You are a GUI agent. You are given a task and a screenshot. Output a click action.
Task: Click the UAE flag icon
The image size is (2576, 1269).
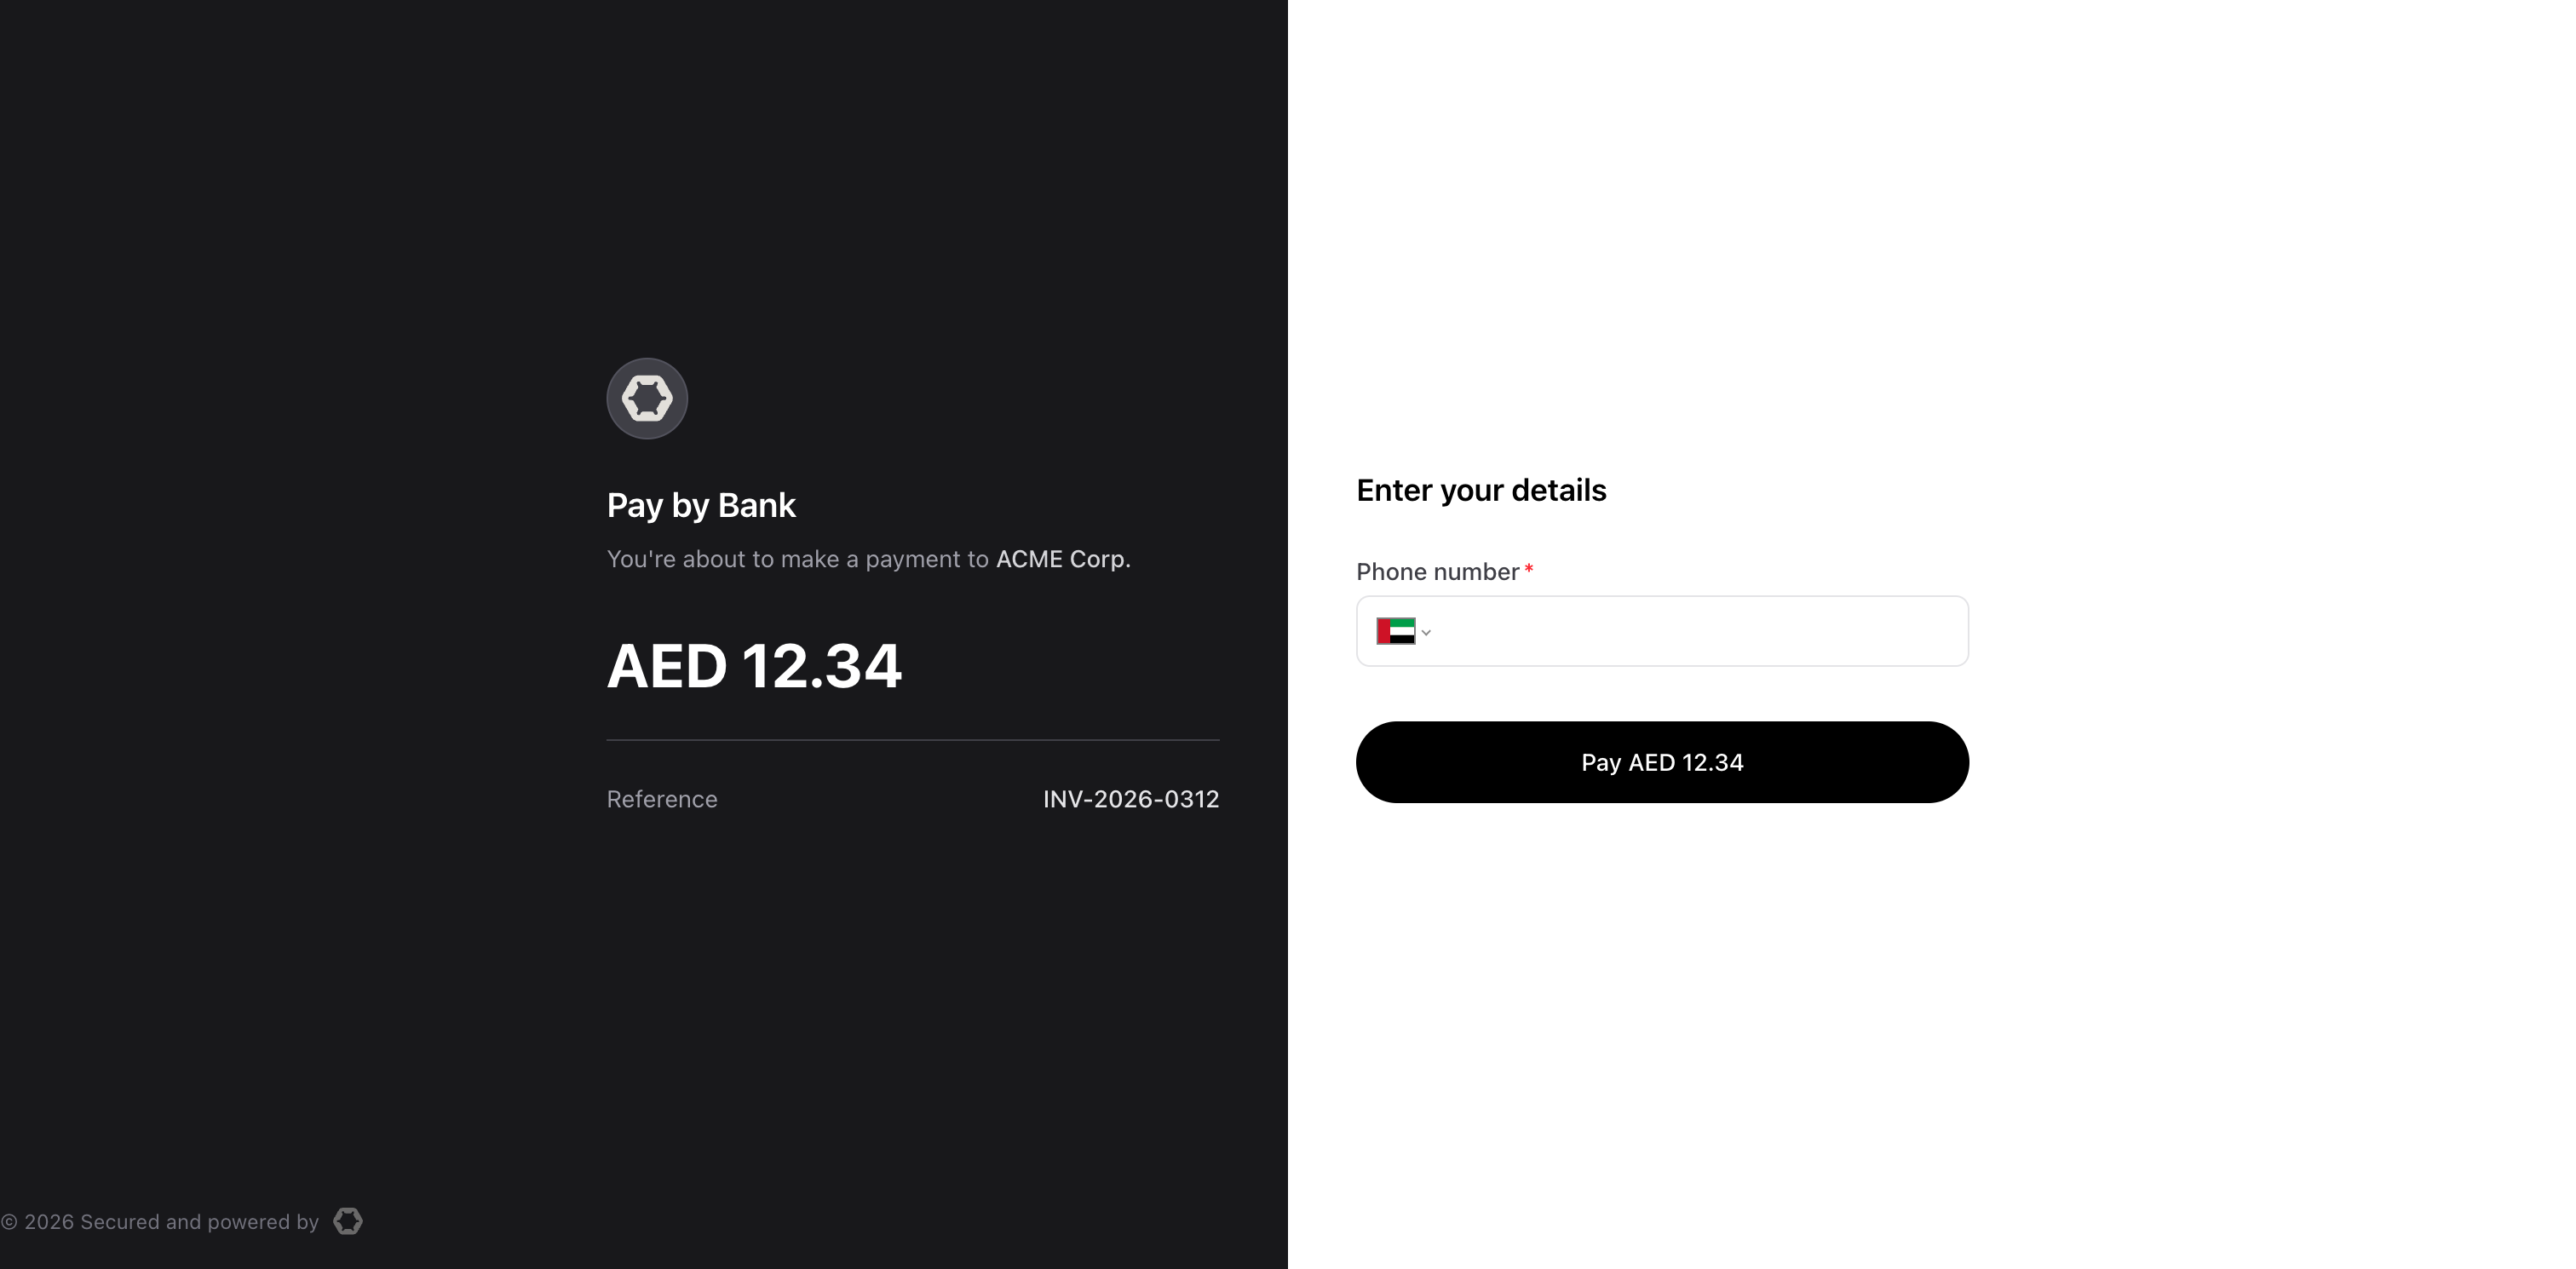click(x=1395, y=631)
